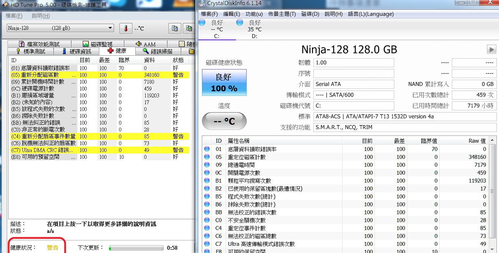Select the C: drive status orb in CrystalDiskInfo
499x253 pixels.
[x=202, y=23]
